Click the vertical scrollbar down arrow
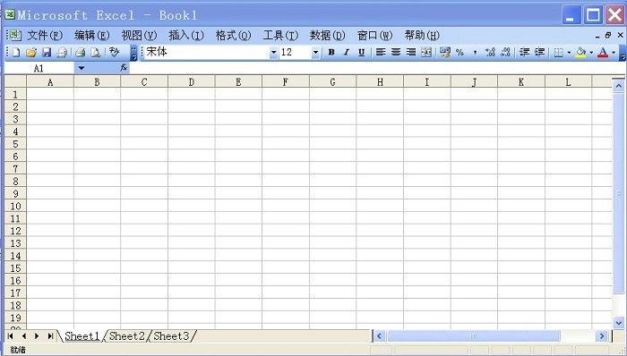The height and width of the screenshot is (356, 627). point(619,323)
